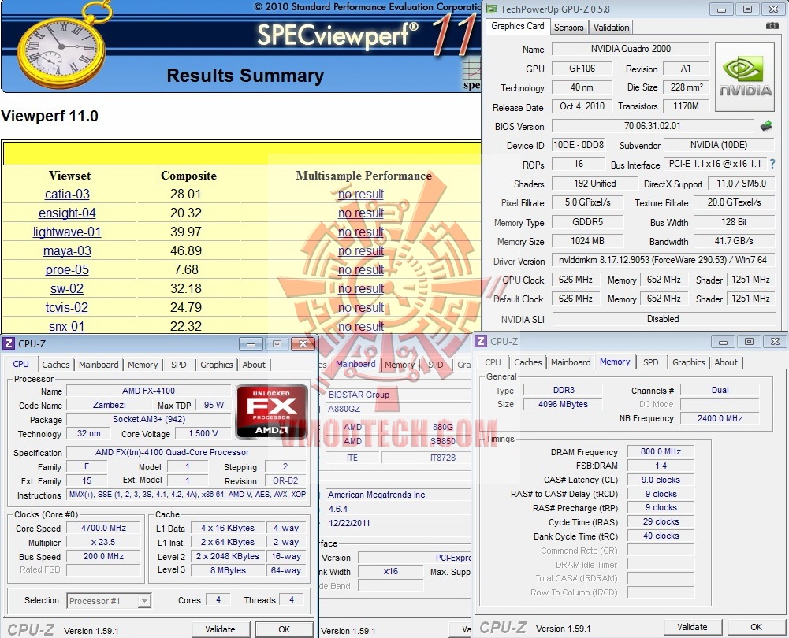Click the GPU-Z title bar app icon
Viewport: 789px width, 638px height.
click(491, 9)
